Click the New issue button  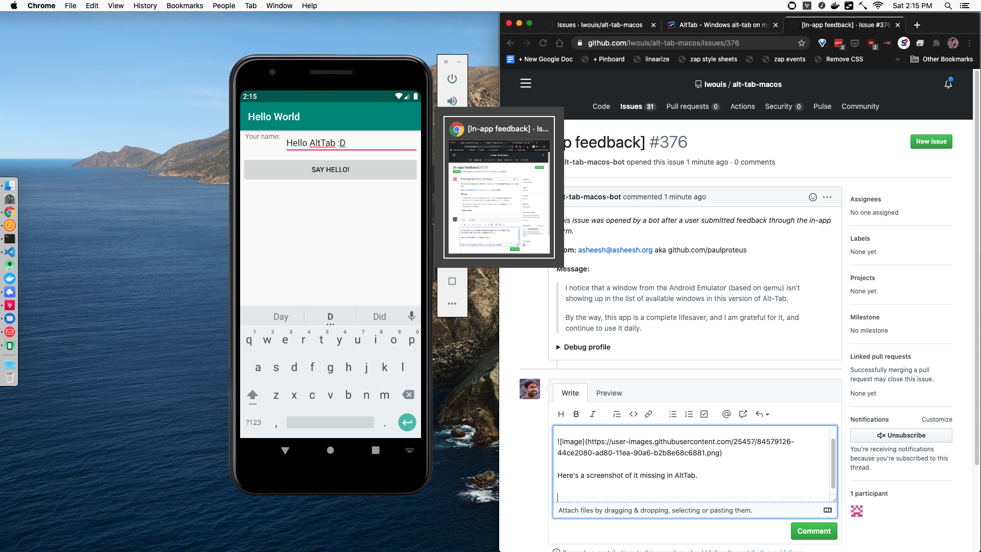click(931, 142)
